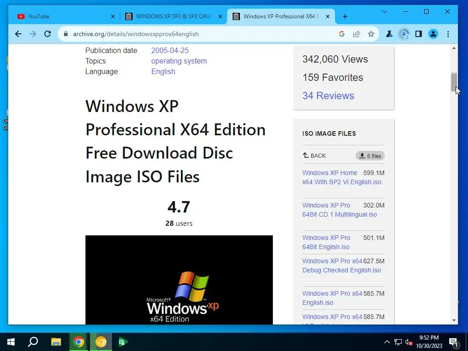The image size is (468, 351).
Task: Click the Google Chrome taskbar icon
Action: pos(79,342)
